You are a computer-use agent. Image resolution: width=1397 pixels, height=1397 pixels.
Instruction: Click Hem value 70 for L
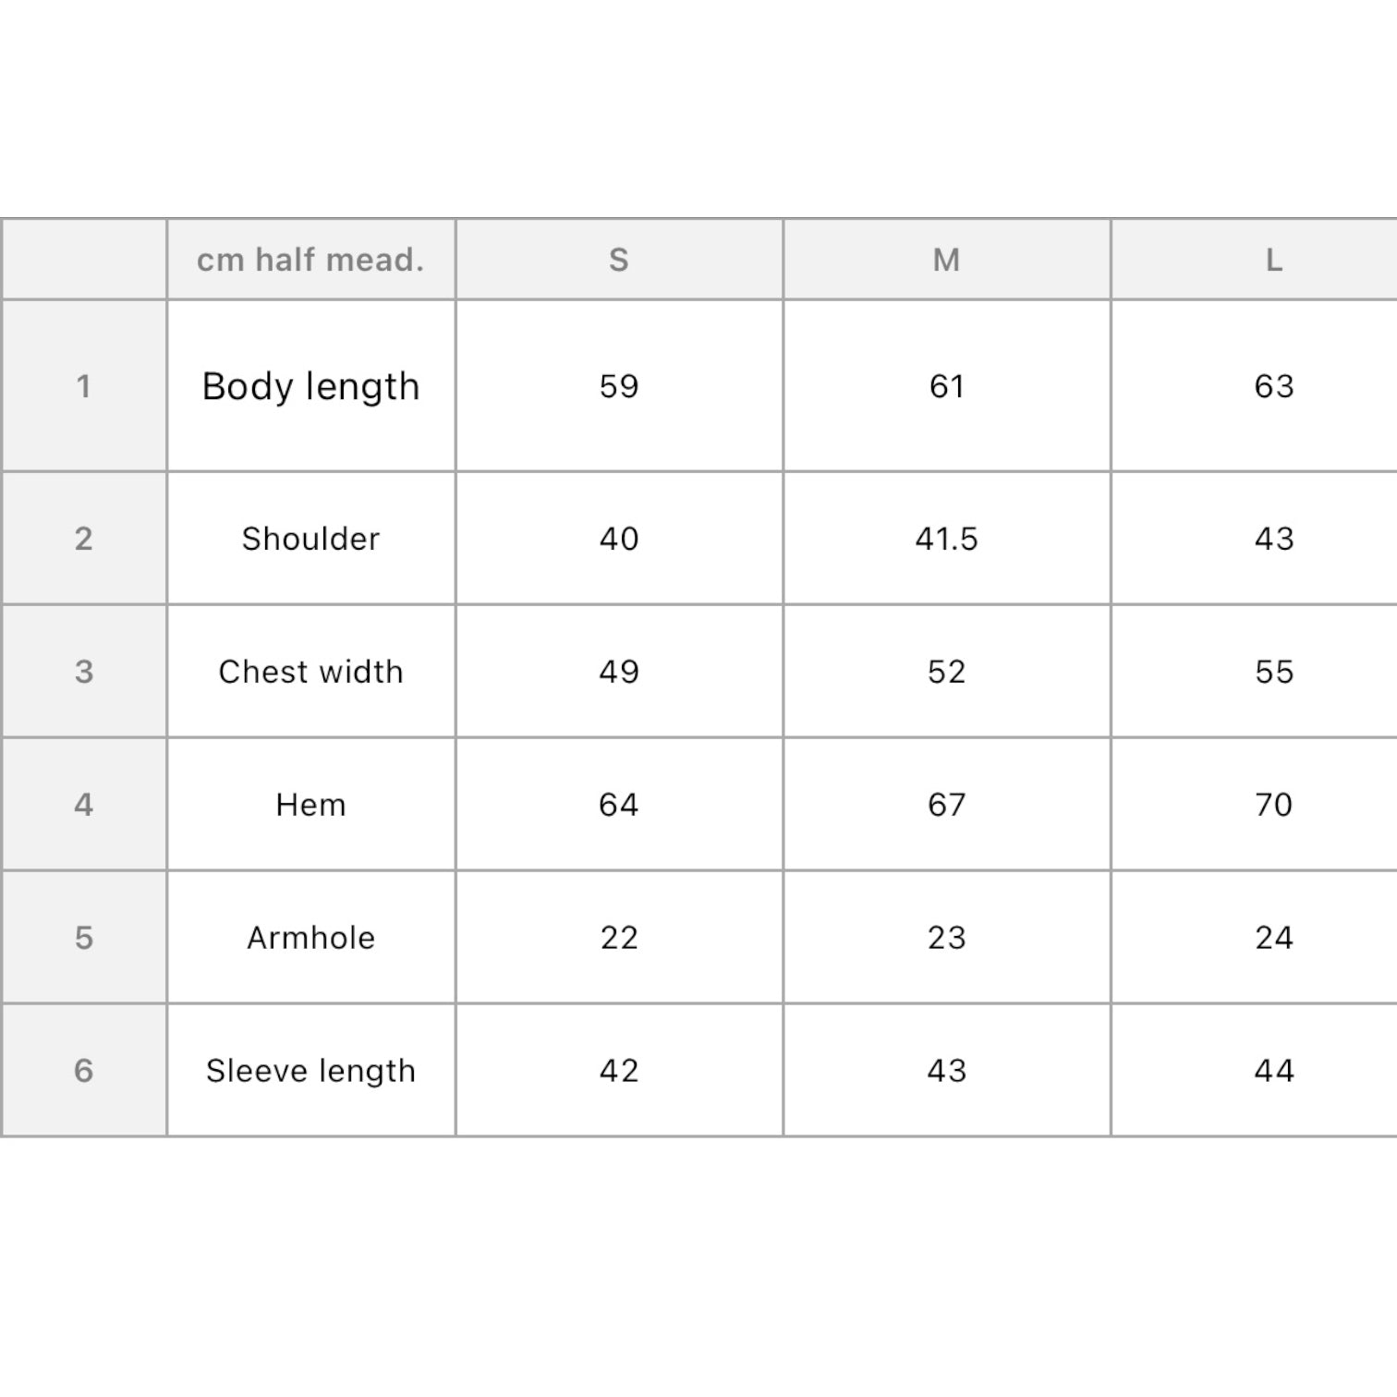(1273, 805)
